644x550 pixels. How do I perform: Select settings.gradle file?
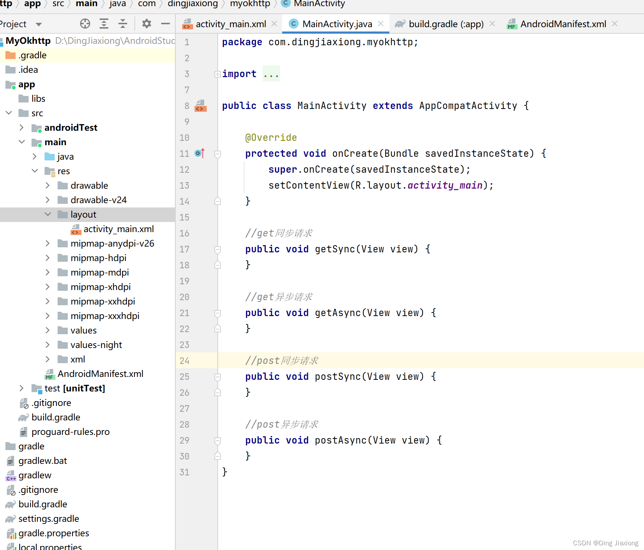pos(87,518)
